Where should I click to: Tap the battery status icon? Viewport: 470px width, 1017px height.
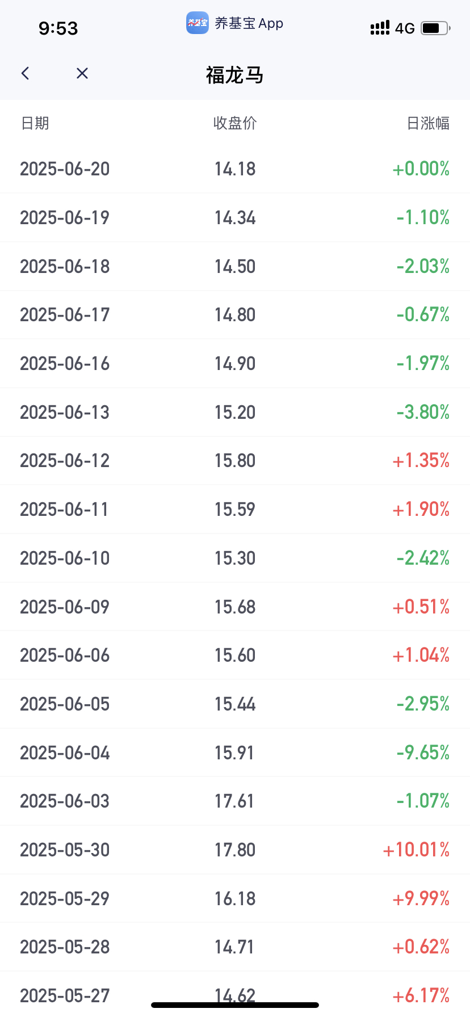436,28
